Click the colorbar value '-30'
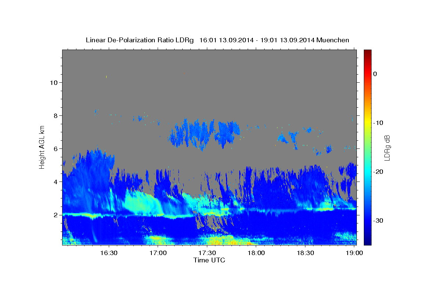 click(x=378, y=220)
